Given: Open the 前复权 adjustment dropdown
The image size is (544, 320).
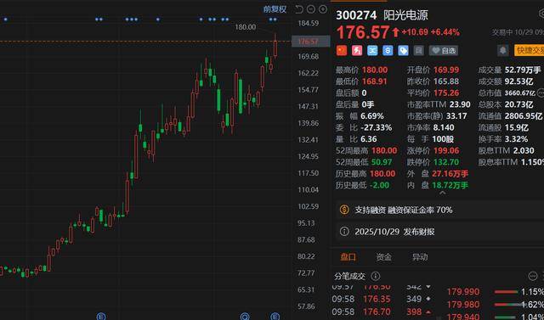Looking at the screenshot, I should tap(275, 9).
